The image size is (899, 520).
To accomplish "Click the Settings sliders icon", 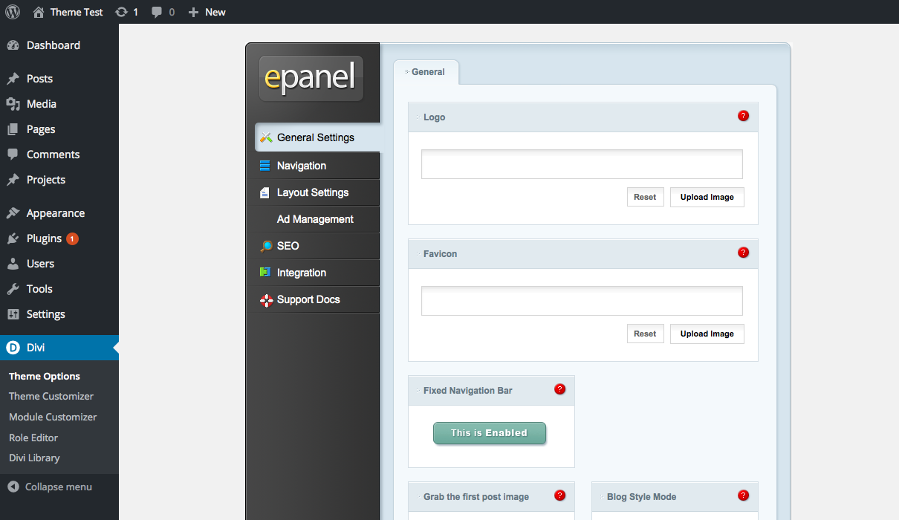I will point(13,314).
